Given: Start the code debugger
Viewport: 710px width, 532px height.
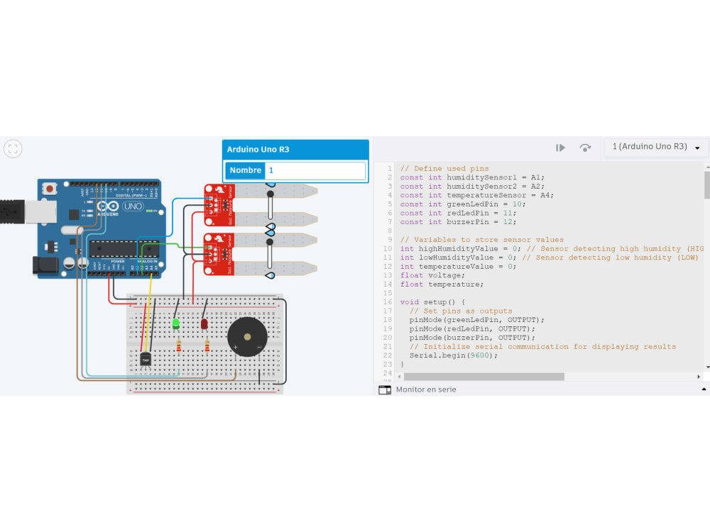Looking at the screenshot, I should 560,147.
